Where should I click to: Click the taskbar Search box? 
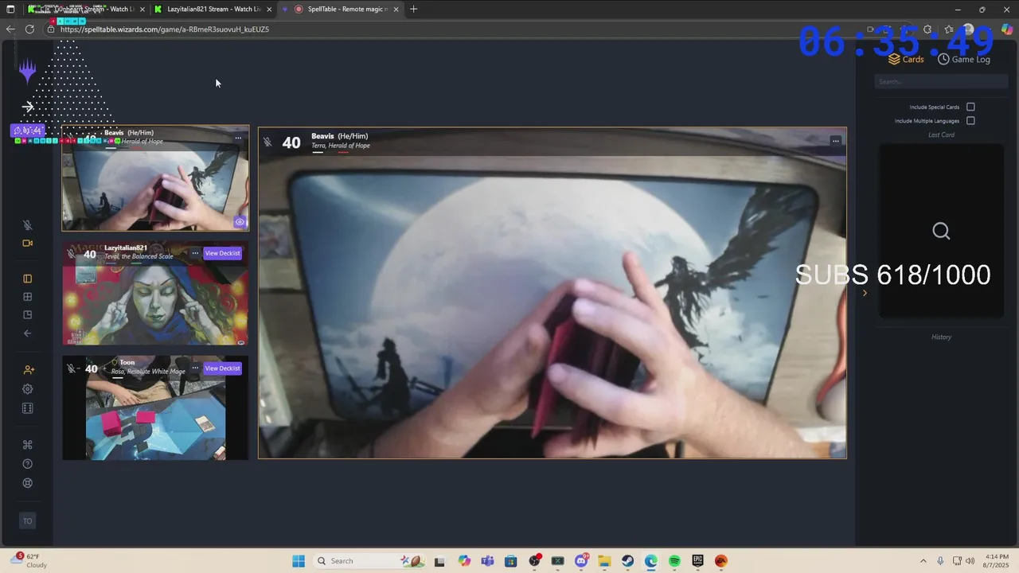click(370, 561)
